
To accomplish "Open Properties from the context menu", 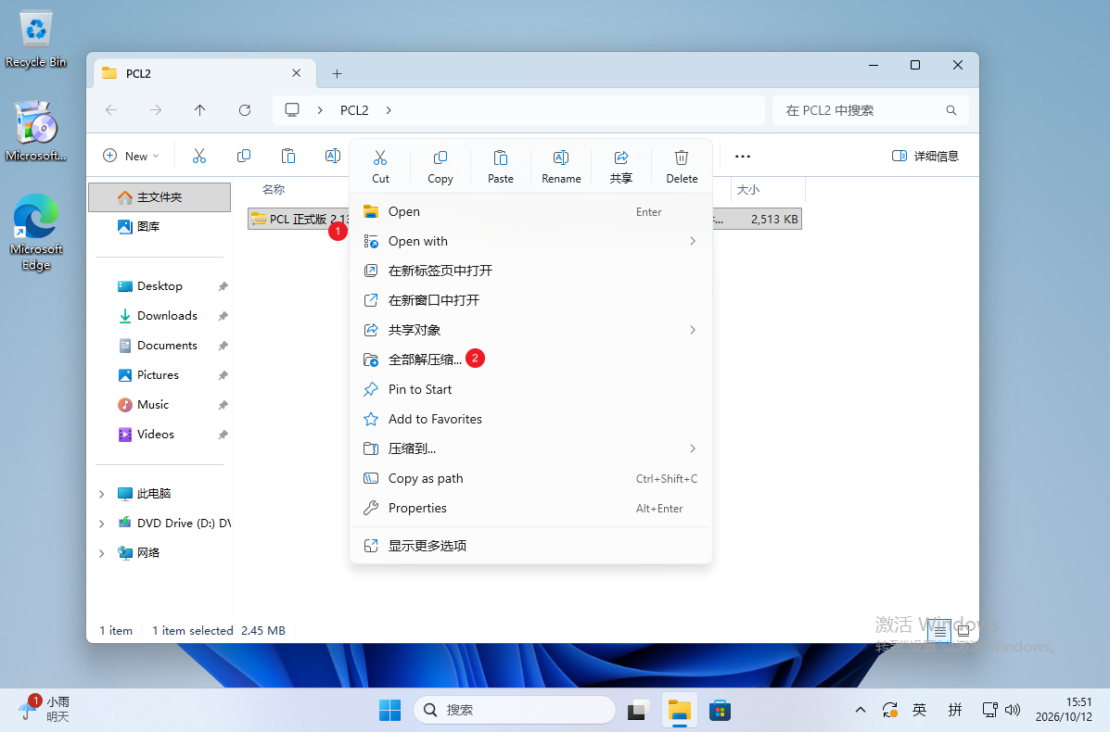I will pyautogui.click(x=531, y=509).
